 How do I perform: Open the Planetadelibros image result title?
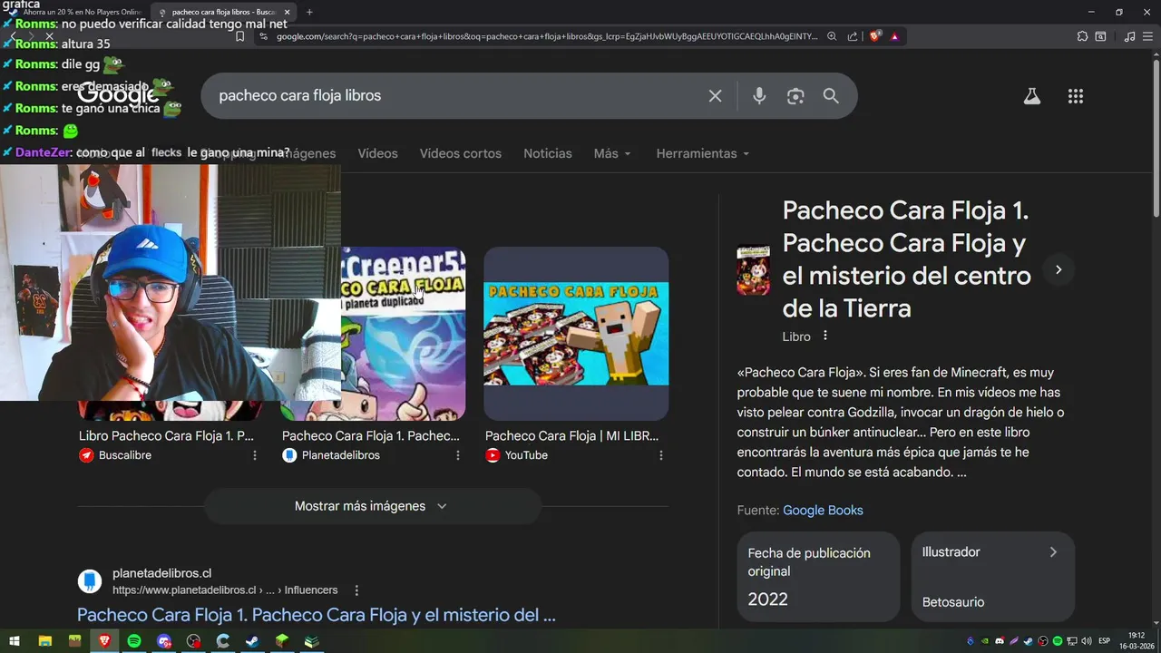pos(371,435)
